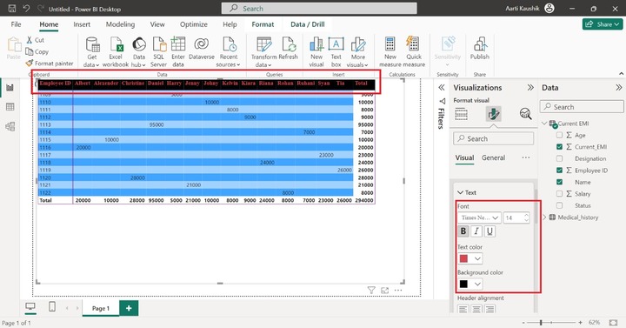Check the Age field

[x=559, y=135]
